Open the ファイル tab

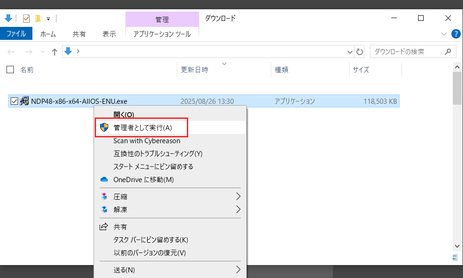[x=16, y=34]
